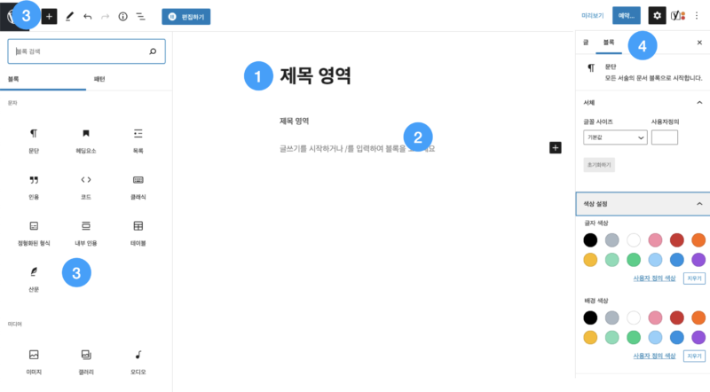The width and height of the screenshot is (710, 392).
Task: Insert the 내부 인용 pullquote block
Action: (86, 233)
